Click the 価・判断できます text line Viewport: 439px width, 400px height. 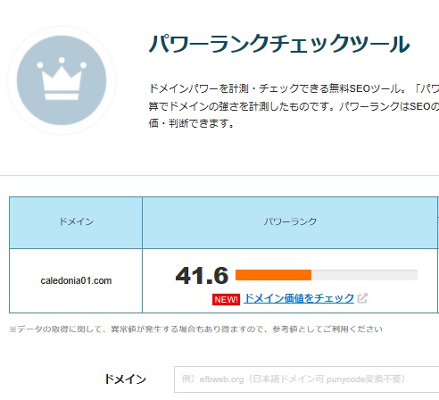[x=192, y=123]
